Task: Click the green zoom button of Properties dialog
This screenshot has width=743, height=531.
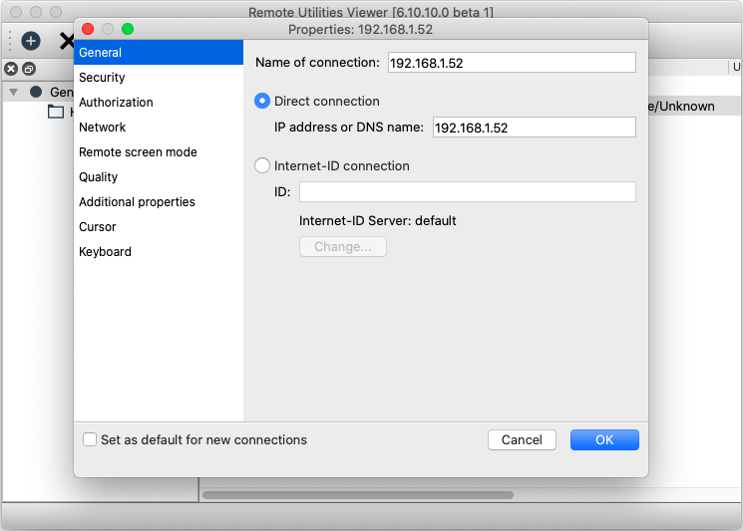Action: click(128, 30)
